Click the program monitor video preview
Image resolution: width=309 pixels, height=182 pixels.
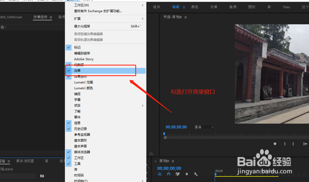272,74
